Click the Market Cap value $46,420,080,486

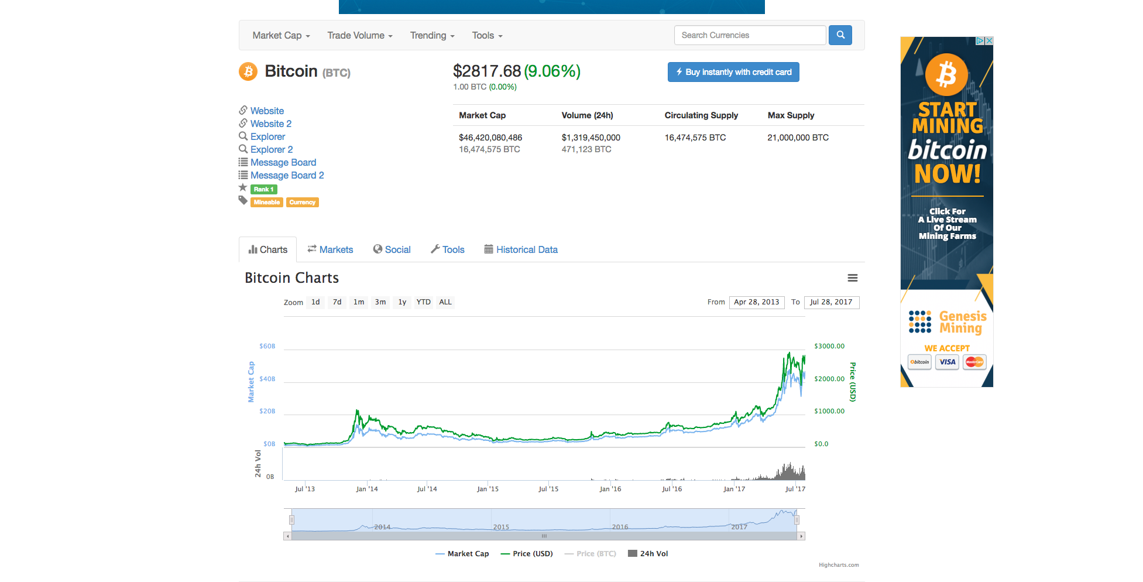[490, 138]
